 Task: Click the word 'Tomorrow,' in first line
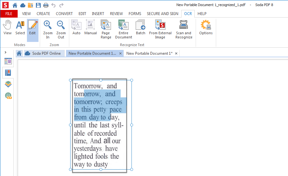click(x=88, y=86)
